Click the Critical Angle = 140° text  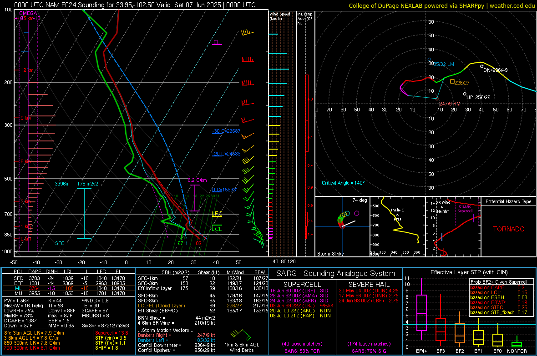click(x=343, y=183)
